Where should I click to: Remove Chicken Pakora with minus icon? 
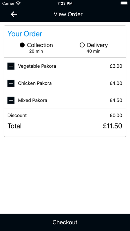point(11,83)
